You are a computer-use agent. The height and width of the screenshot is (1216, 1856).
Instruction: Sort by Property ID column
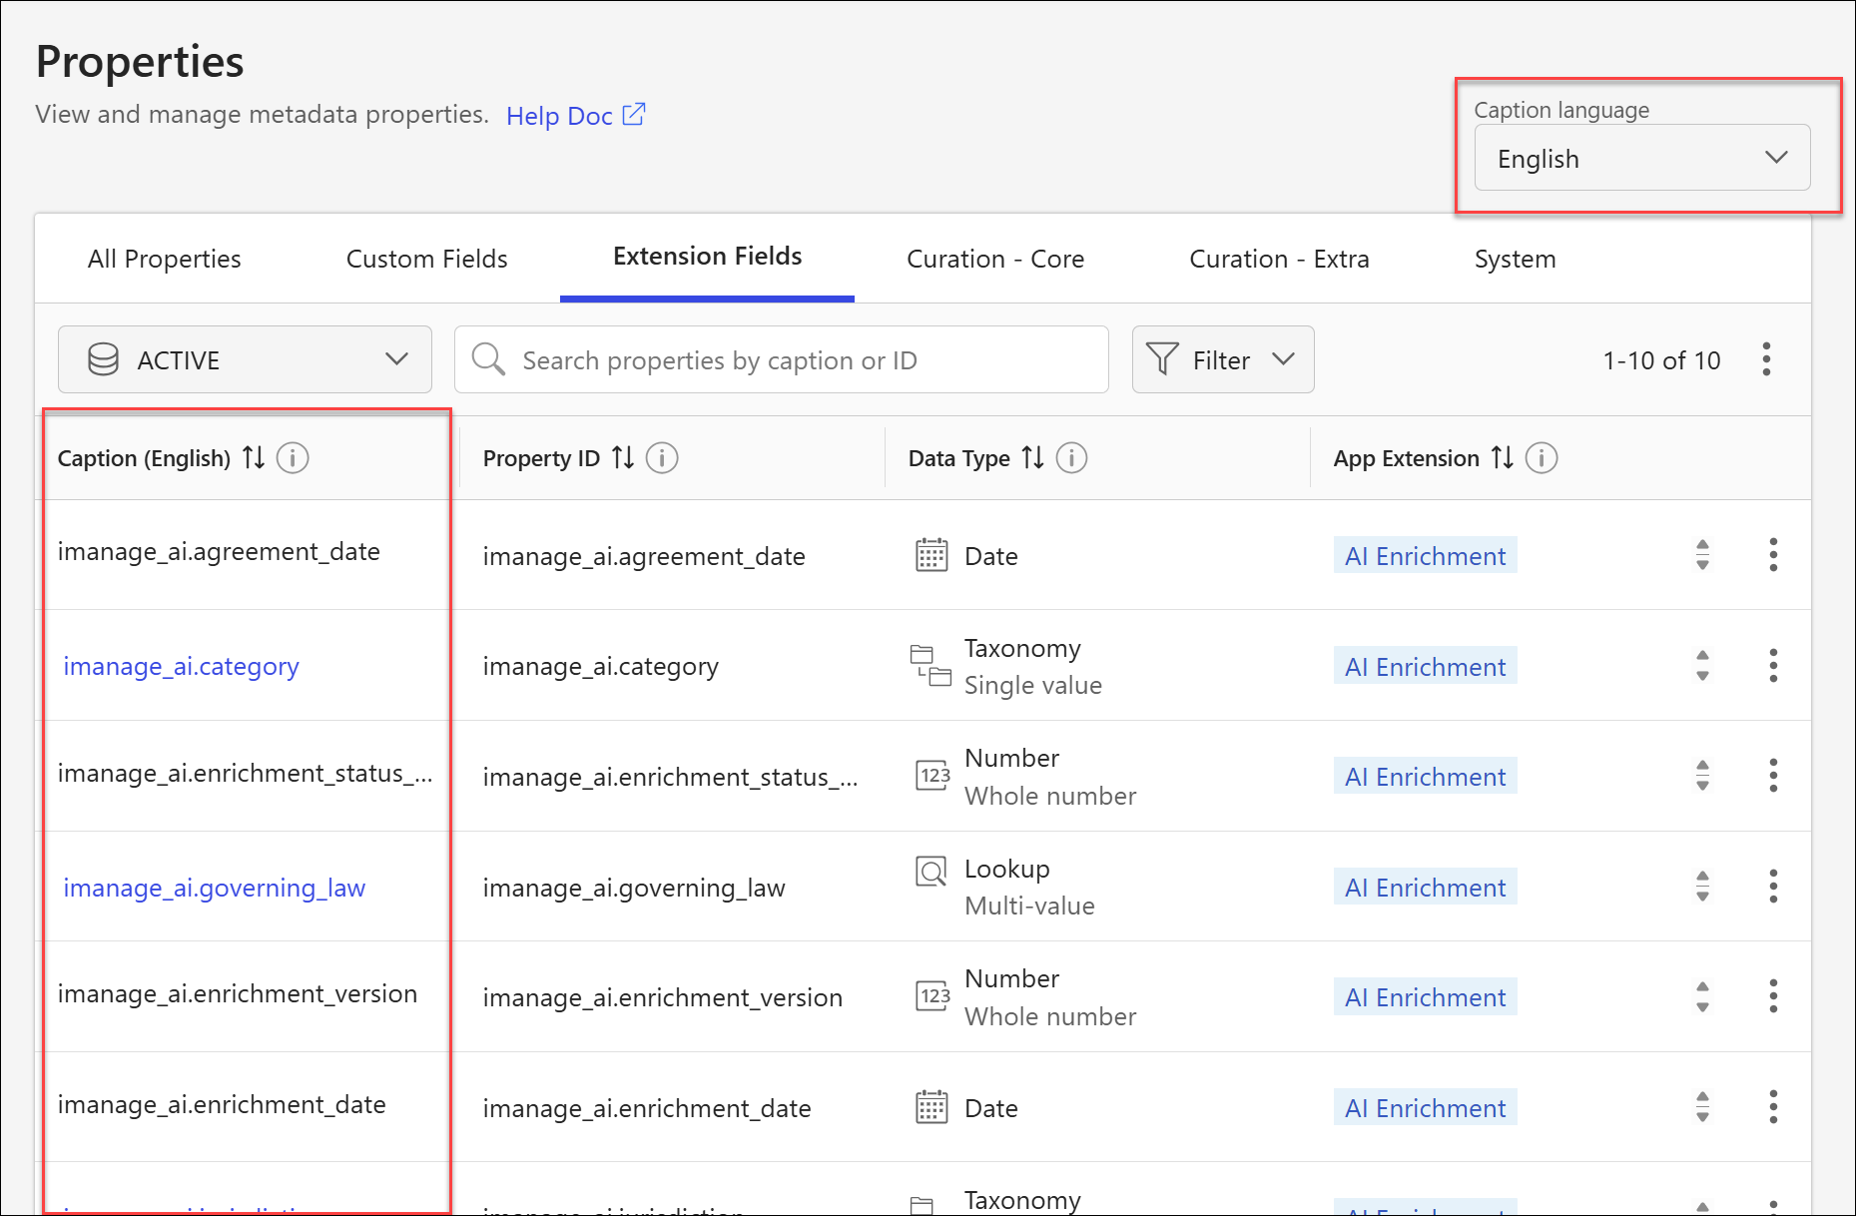click(623, 457)
